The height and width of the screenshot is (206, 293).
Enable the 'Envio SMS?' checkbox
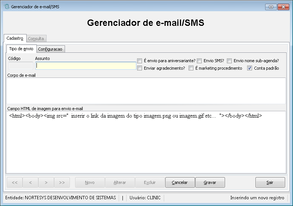pos(199,61)
